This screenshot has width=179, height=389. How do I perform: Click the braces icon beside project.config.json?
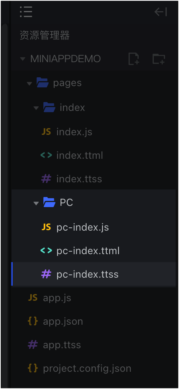pos(33,368)
